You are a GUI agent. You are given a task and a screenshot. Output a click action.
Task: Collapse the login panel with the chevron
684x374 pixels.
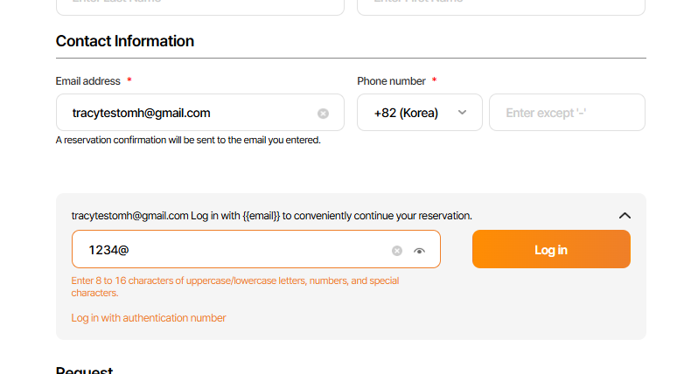click(x=625, y=216)
